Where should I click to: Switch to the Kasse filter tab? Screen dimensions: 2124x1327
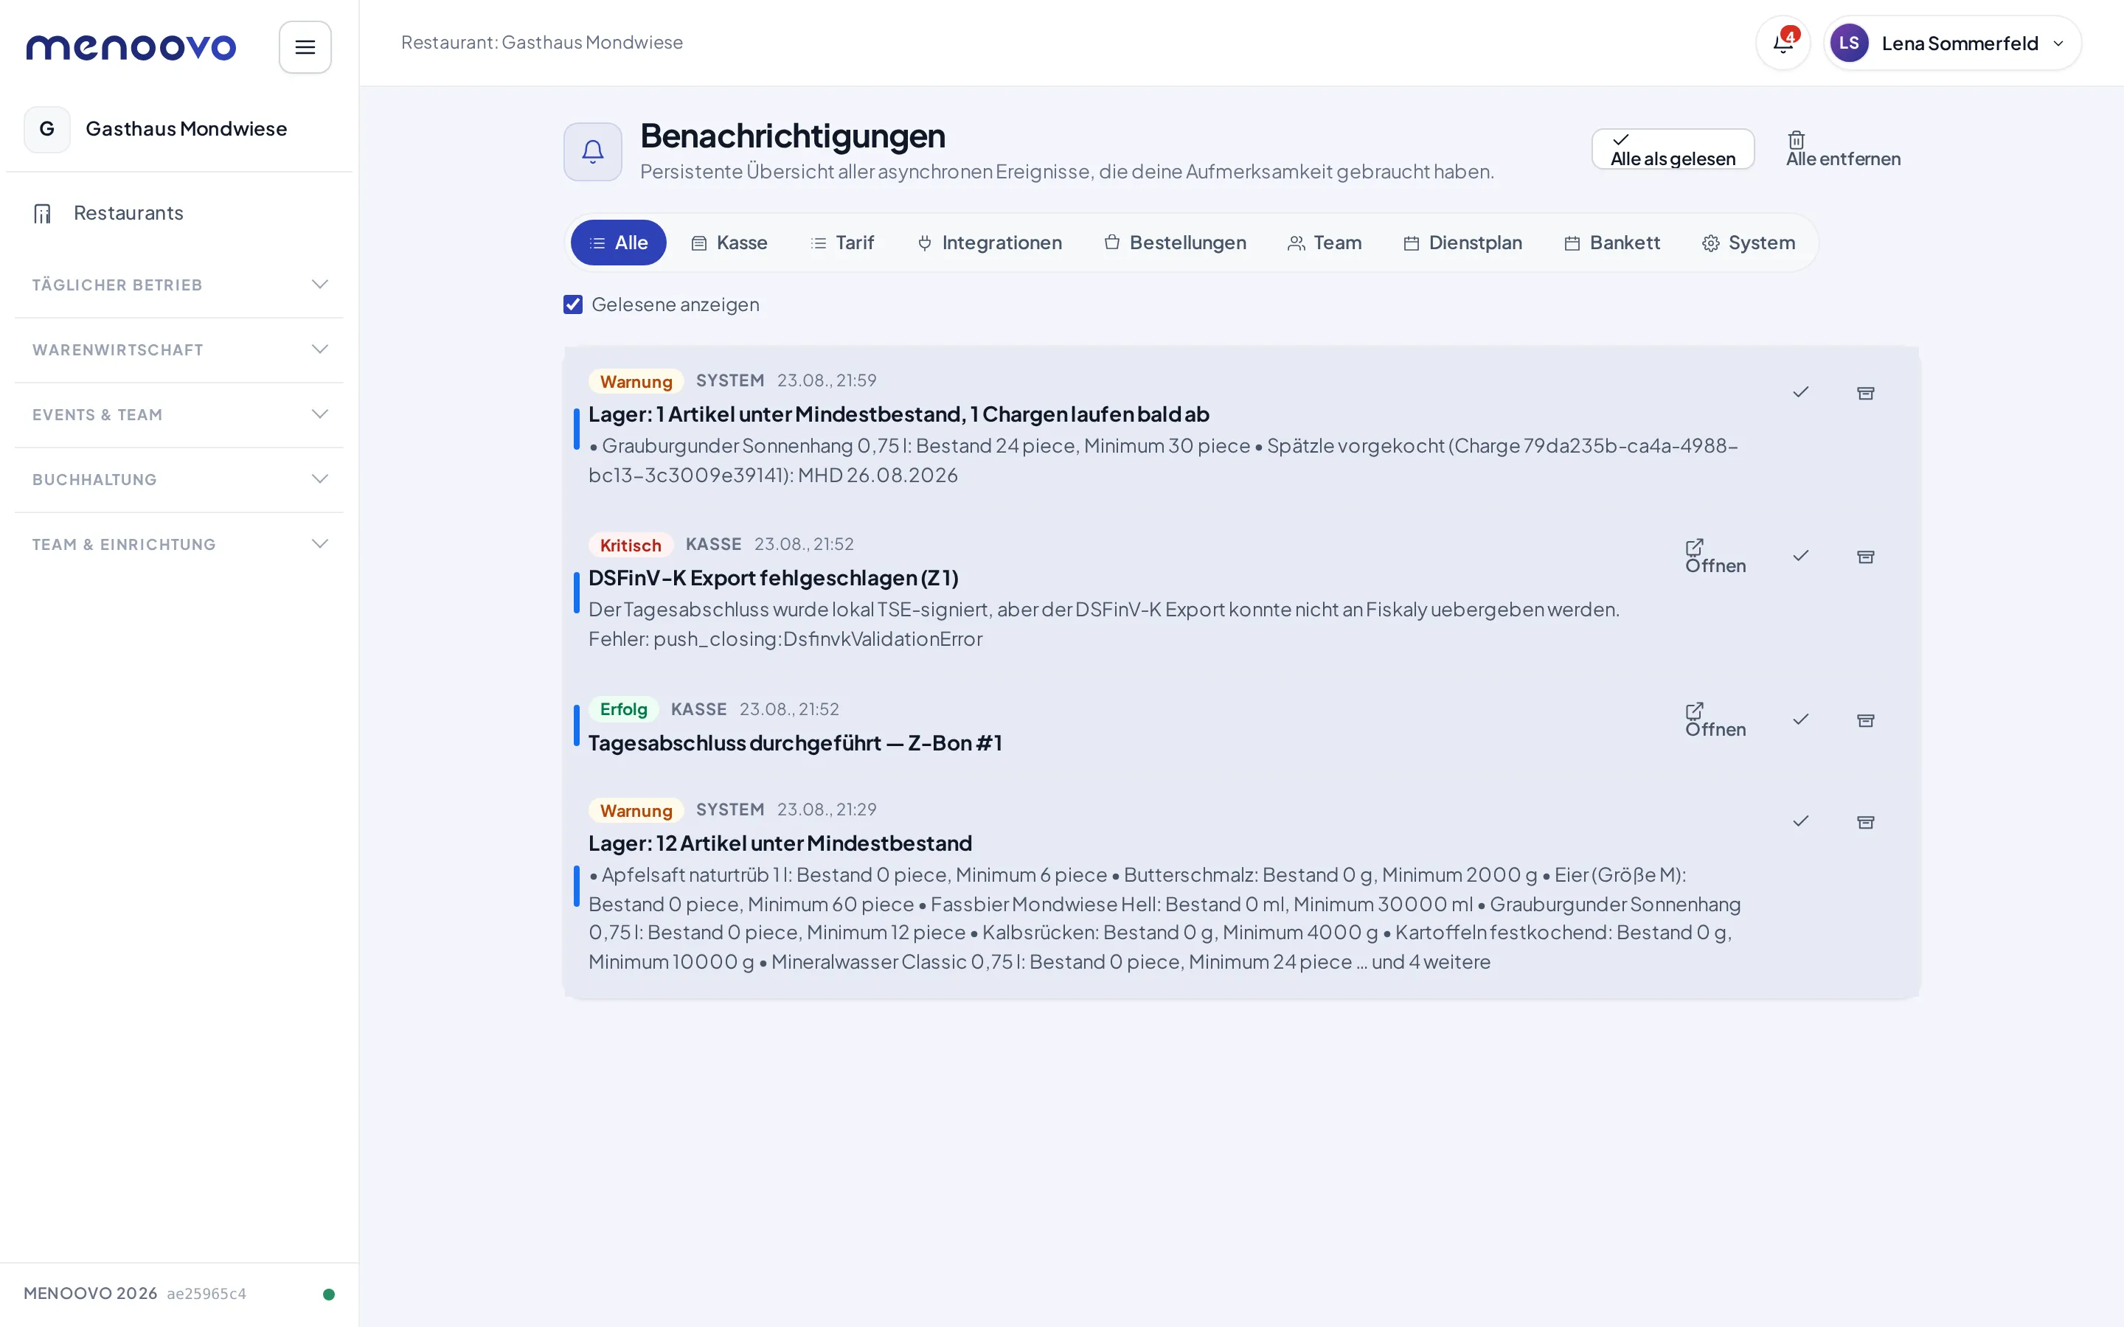[729, 243]
